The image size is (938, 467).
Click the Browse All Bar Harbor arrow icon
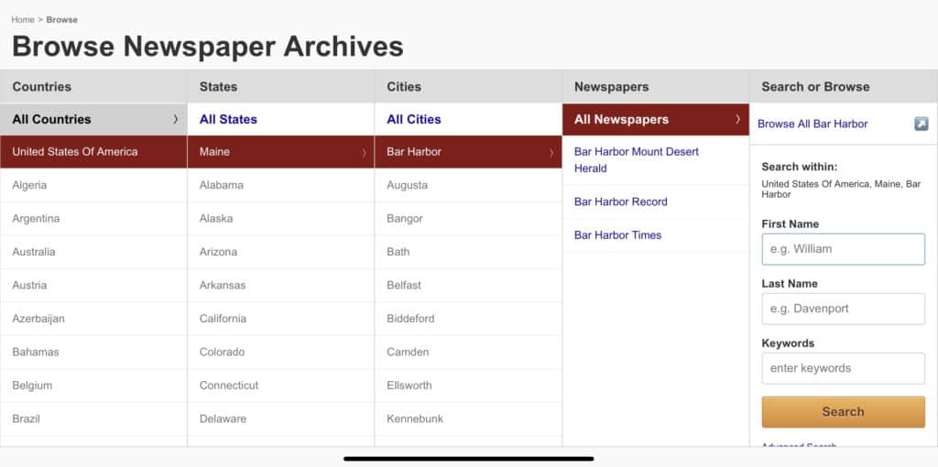pyautogui.click(x=921, y=124)
